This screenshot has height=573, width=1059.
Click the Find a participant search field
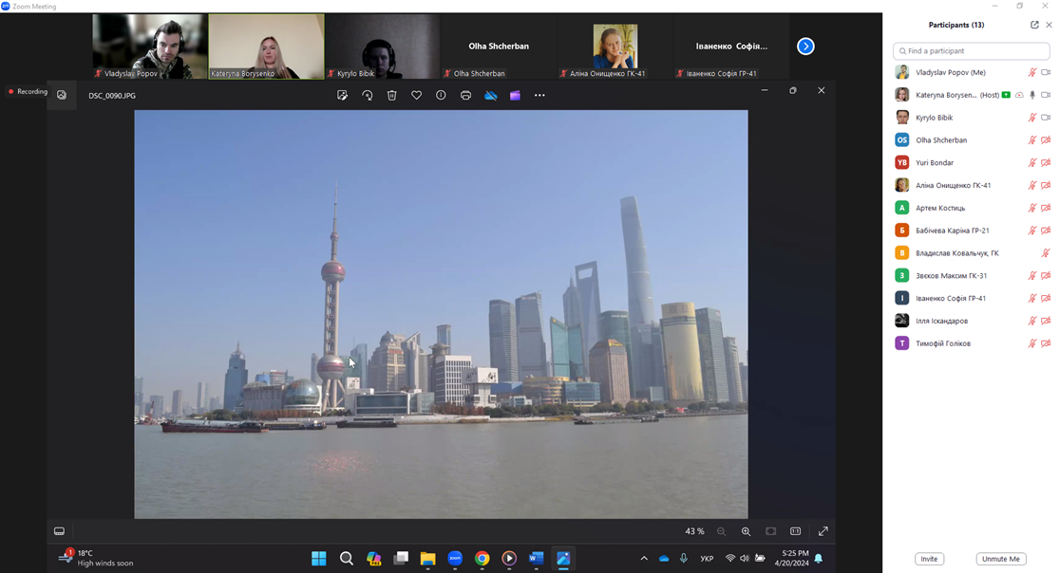[971, 50]
